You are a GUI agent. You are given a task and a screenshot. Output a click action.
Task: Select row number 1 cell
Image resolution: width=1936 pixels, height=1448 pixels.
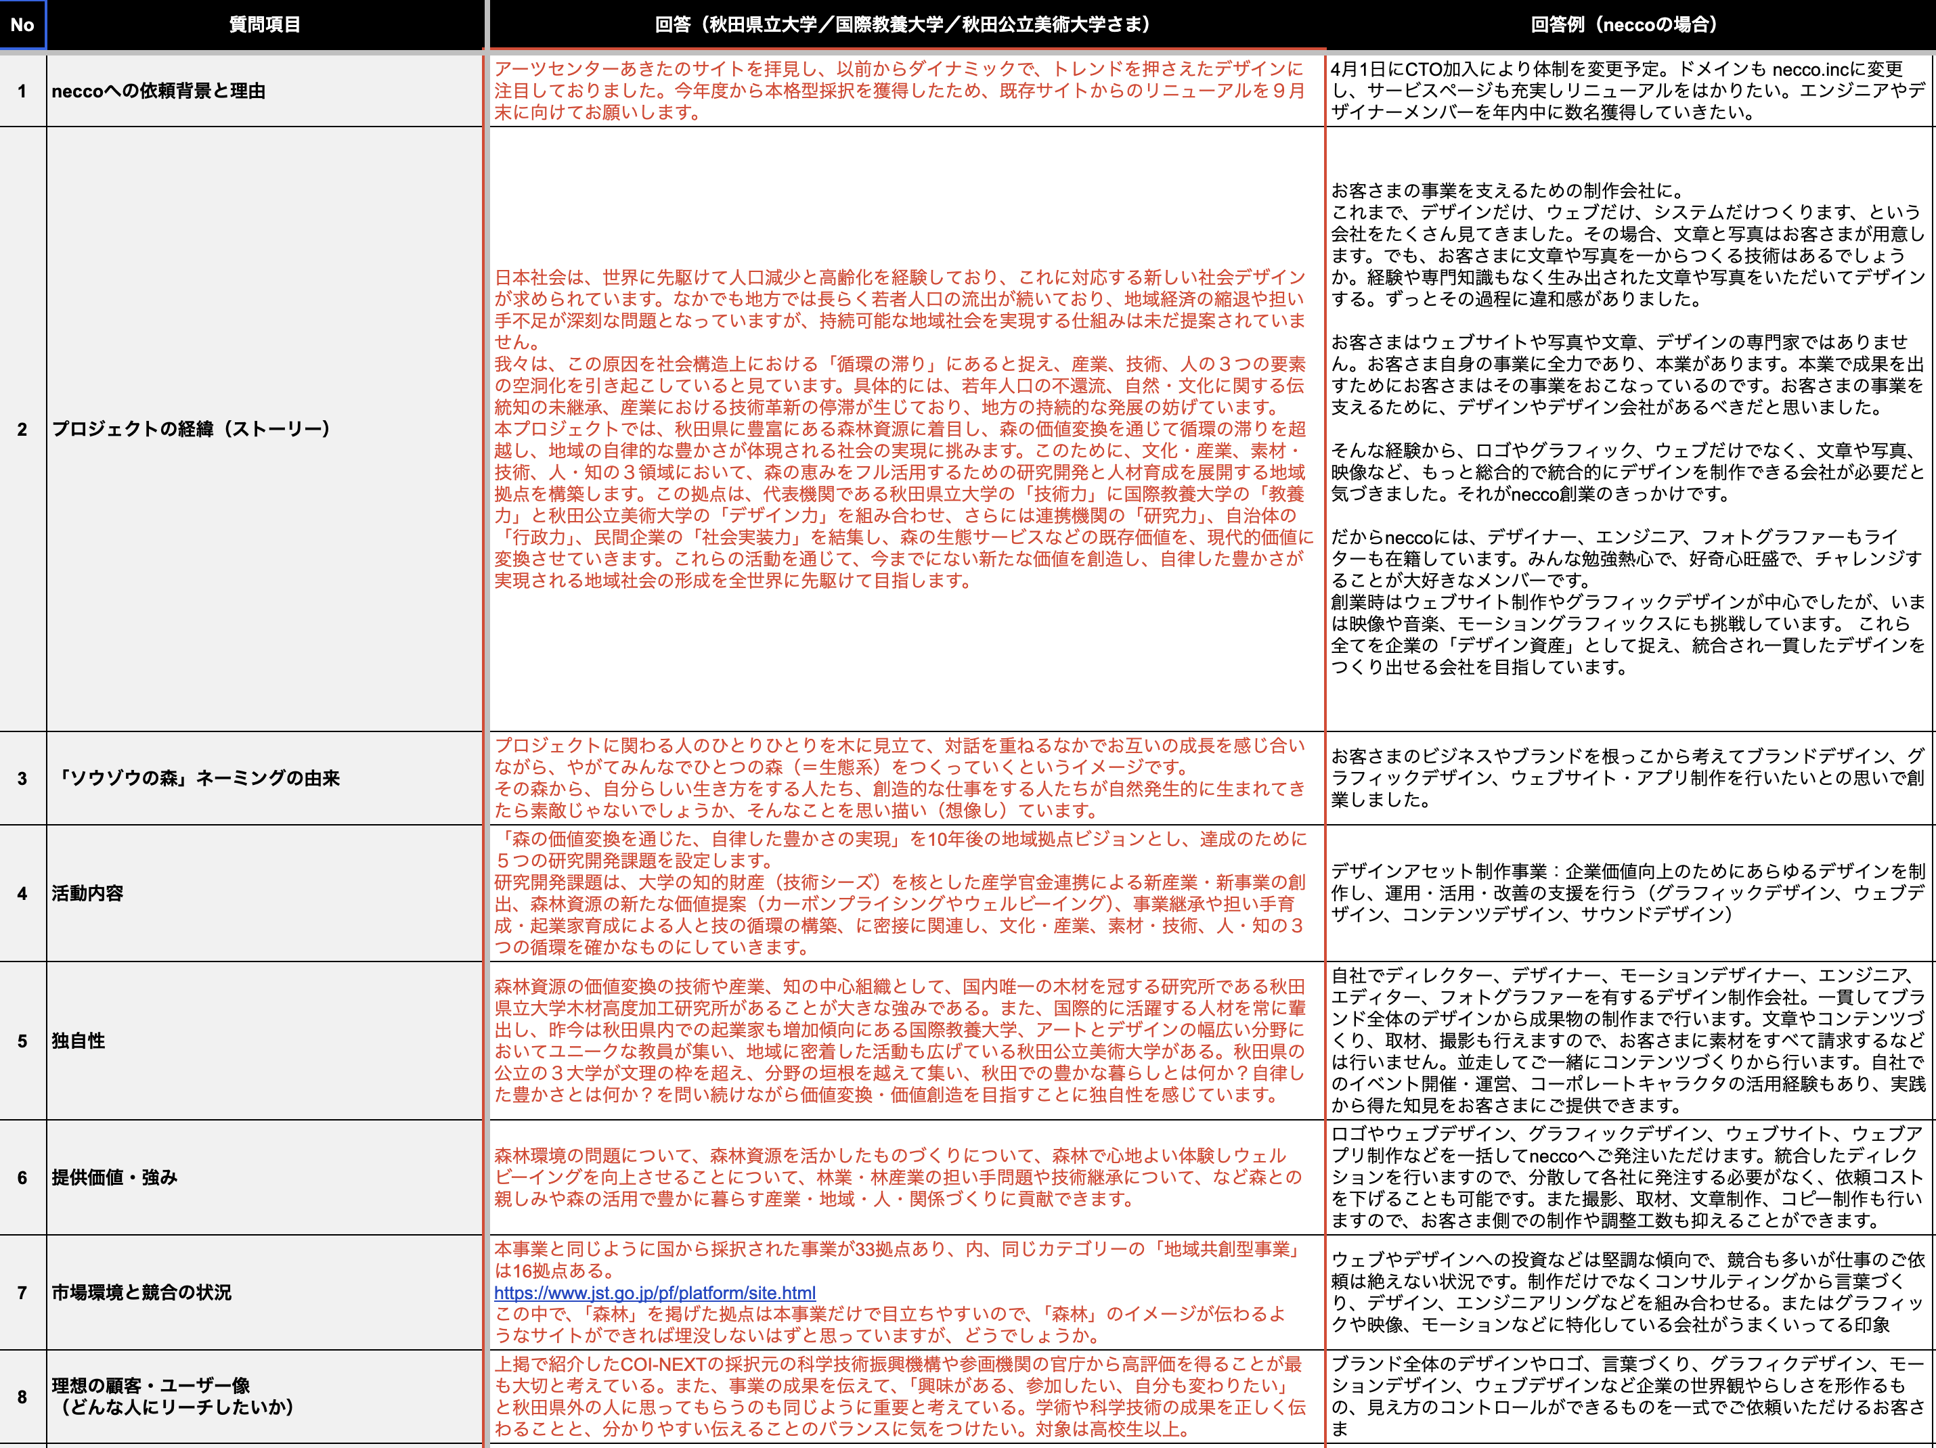coord(23,91)
